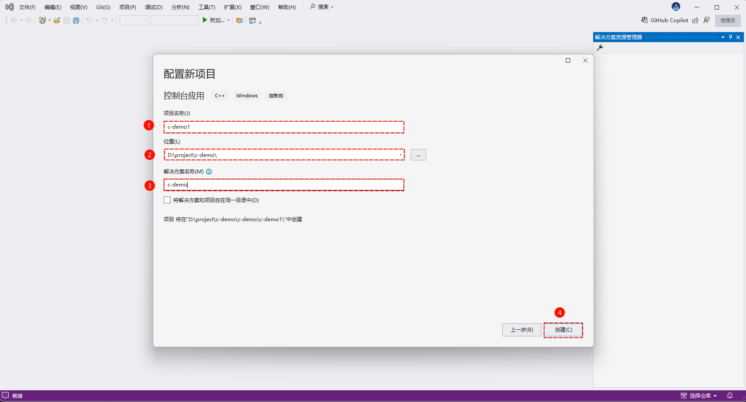Open the 附加 start button dropdown arrow
Screen dimensions: 746x402
click(229, 20)
